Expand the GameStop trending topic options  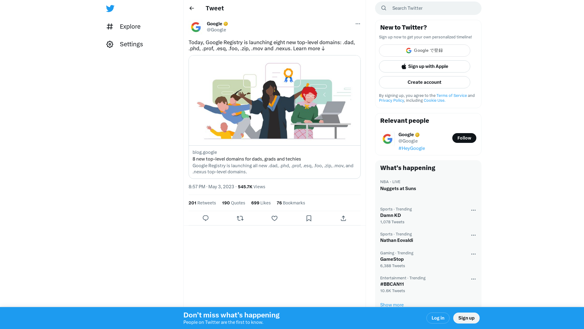473,253
